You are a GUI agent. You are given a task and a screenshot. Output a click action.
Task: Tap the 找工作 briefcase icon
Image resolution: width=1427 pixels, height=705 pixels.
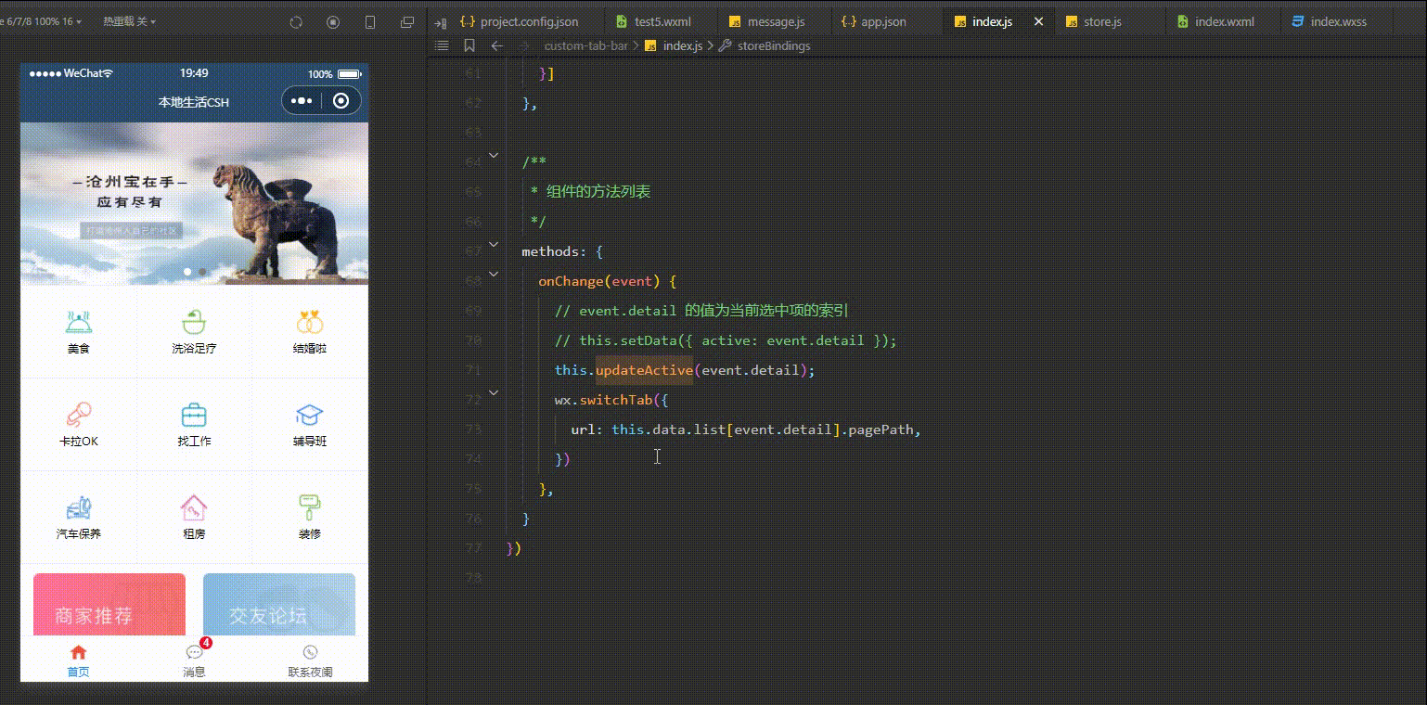(194, 414)
